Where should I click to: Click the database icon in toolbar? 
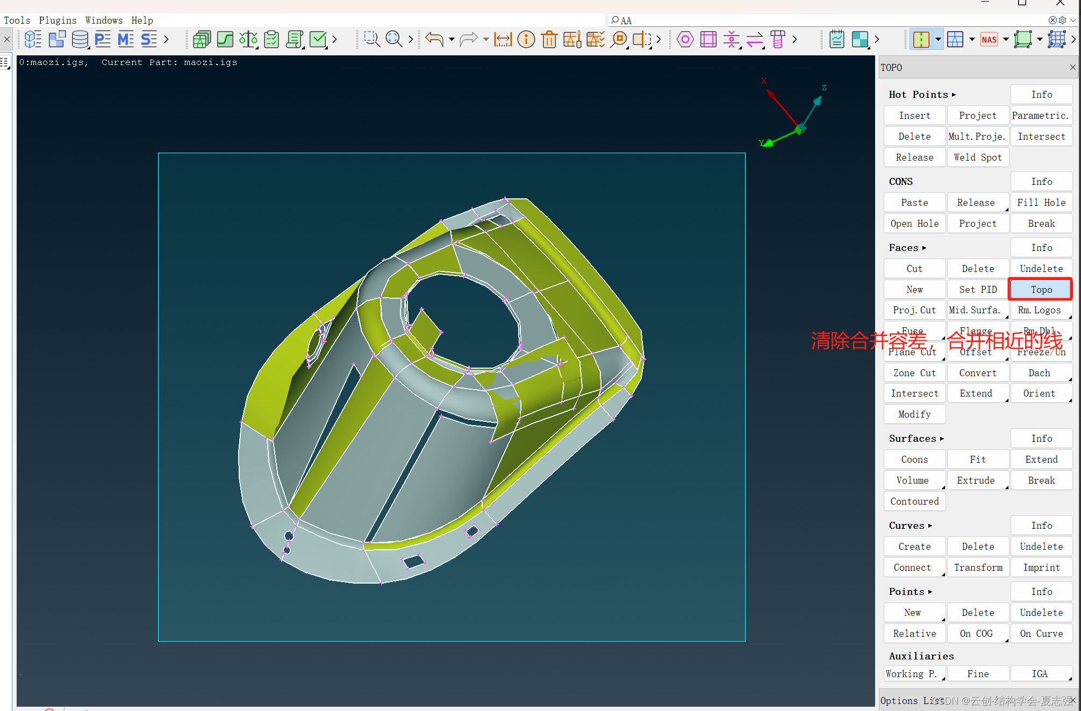click(80, 39)
